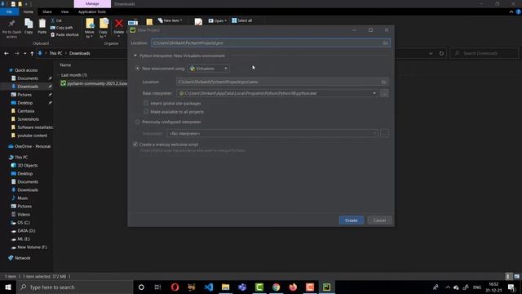This screenshot has height=294, width=522.
Task: Click browse folder icon in environment Location field
Action: 384,82
